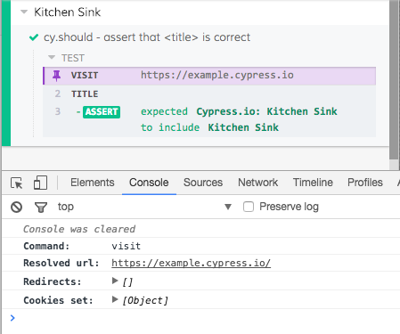The width and height of the screenshot is (400, 334).
Task: Open the Network tab
Action: click(x=257, y=183)
